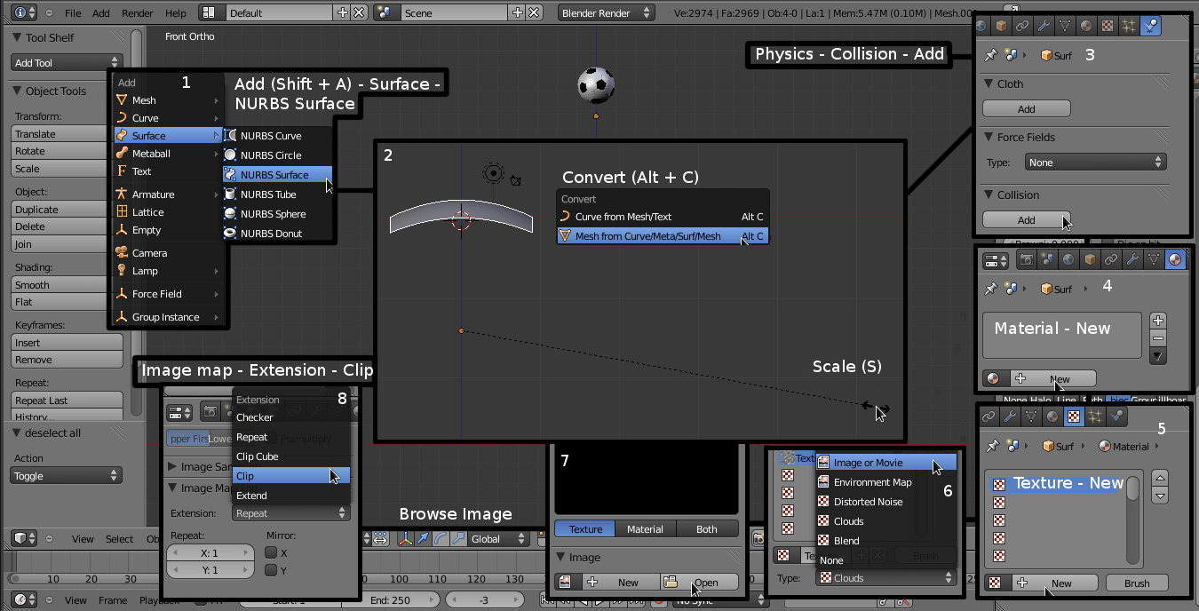This screenshot has height=611, width=1199.
Task: Open the texture Type Clouds dropdown
Action: pyautogui.click(x=885, y=578)
